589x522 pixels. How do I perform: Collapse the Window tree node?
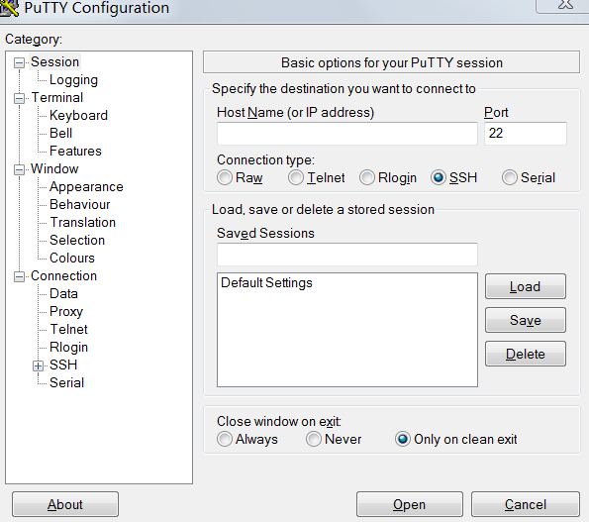19,169
